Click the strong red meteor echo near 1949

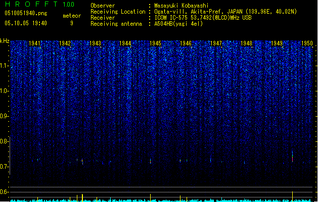click(x=292, y=157)
